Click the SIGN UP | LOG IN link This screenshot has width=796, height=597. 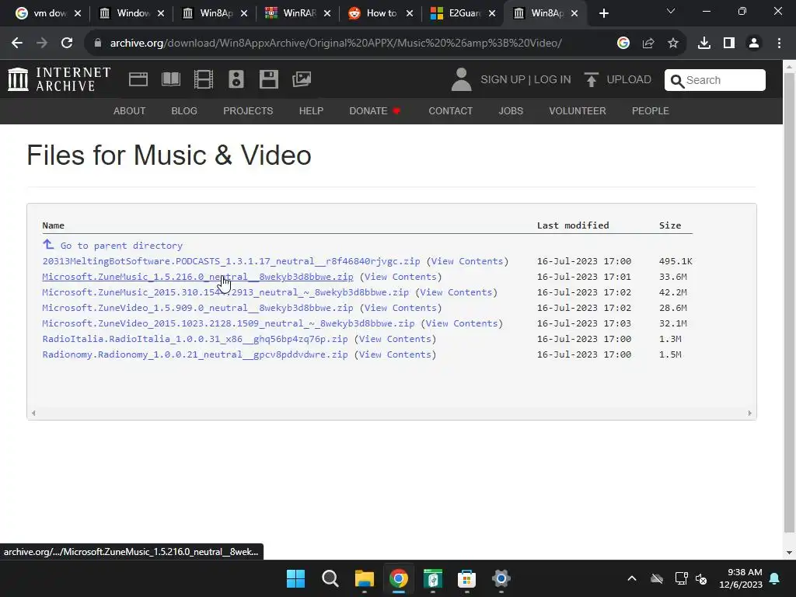(x=525, y=80)
